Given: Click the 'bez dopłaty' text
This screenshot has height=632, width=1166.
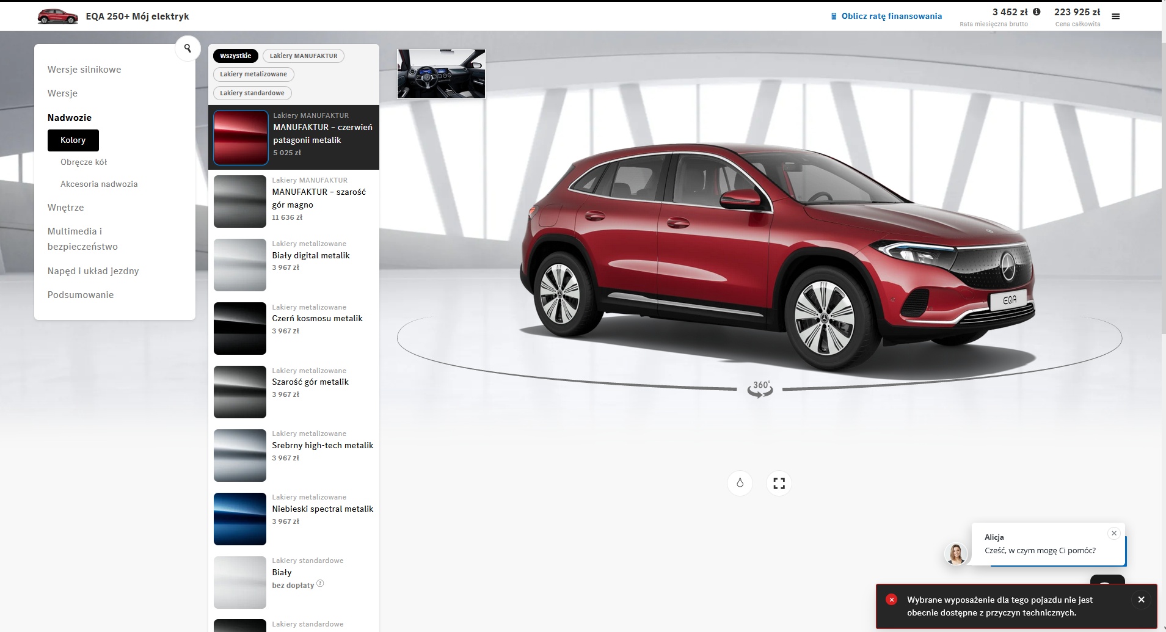Looking at the screenshot, I should pyautogui.click(x=293, y=585).
